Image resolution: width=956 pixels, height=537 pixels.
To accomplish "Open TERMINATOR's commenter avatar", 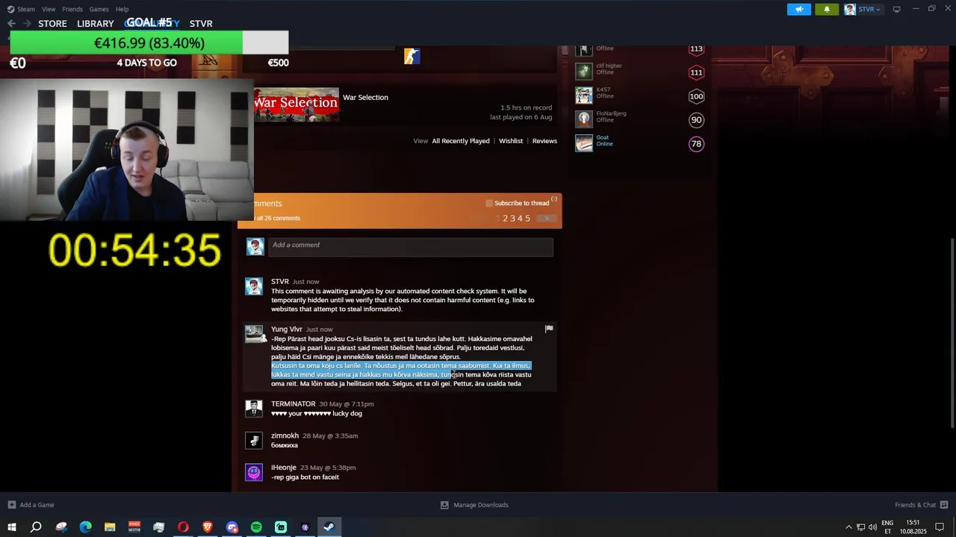I will 254,409.
